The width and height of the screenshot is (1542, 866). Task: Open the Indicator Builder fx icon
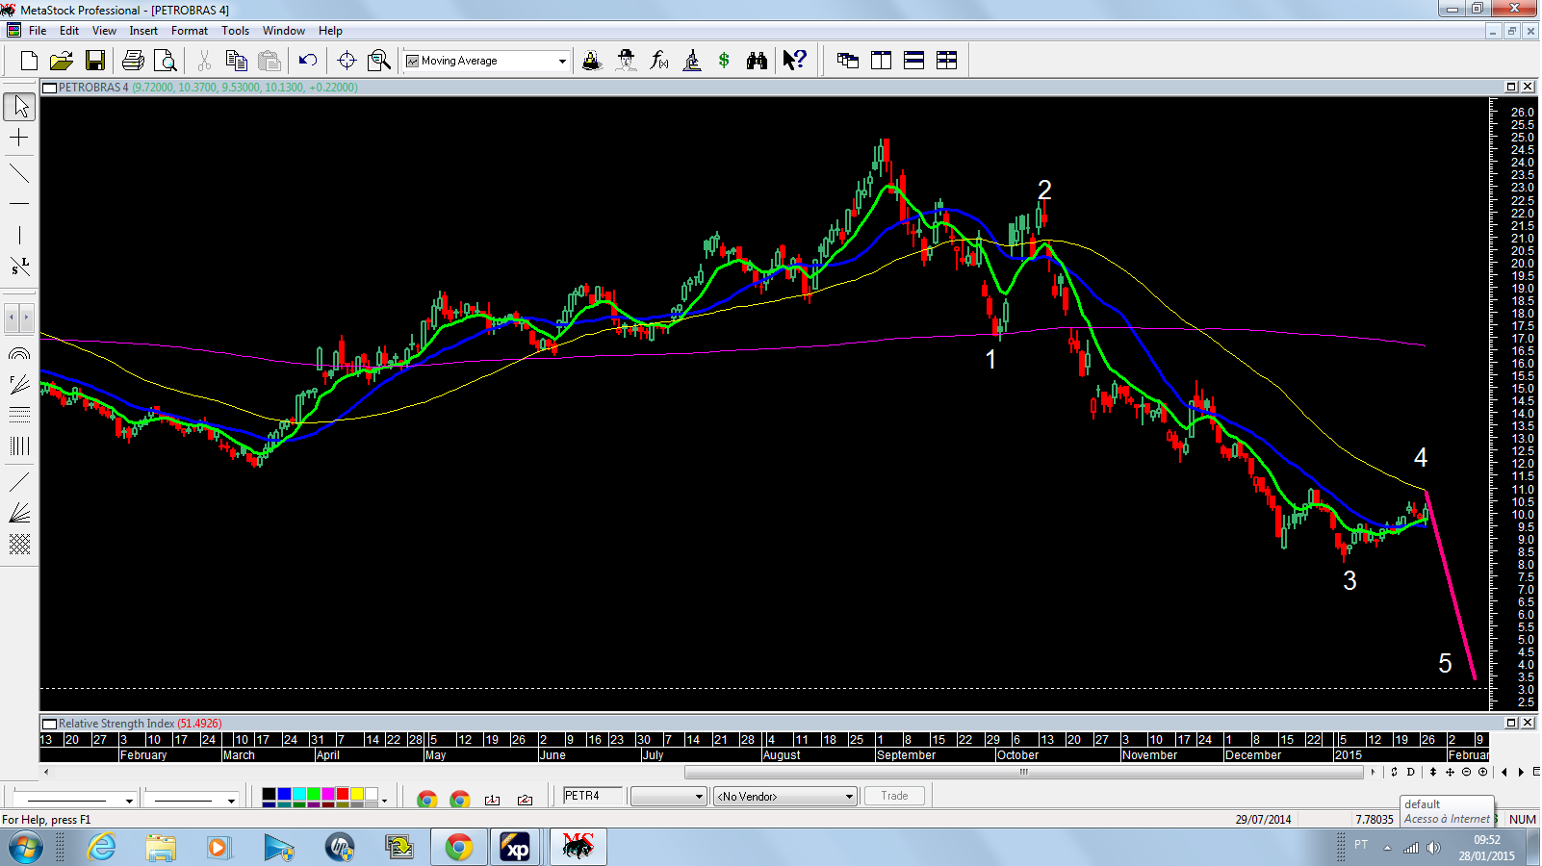(x=659, y=61)
